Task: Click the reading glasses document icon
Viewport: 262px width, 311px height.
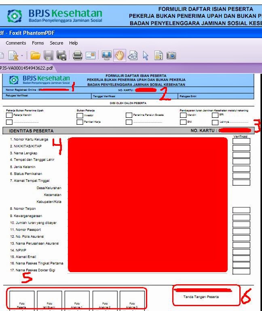Action: [x=133, y=55]
